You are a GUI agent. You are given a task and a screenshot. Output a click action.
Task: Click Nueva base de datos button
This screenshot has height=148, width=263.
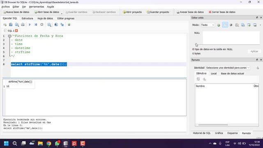[x=16, y=12]
